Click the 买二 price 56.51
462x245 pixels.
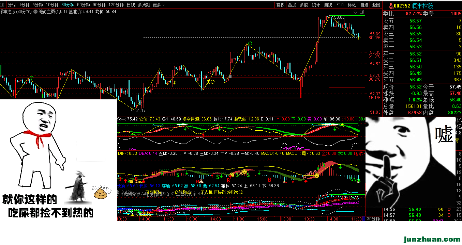click(x=415, y=60)
